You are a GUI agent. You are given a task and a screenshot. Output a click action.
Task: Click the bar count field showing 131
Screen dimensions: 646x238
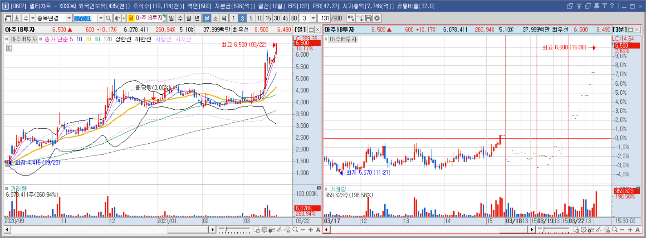[324, 18]
